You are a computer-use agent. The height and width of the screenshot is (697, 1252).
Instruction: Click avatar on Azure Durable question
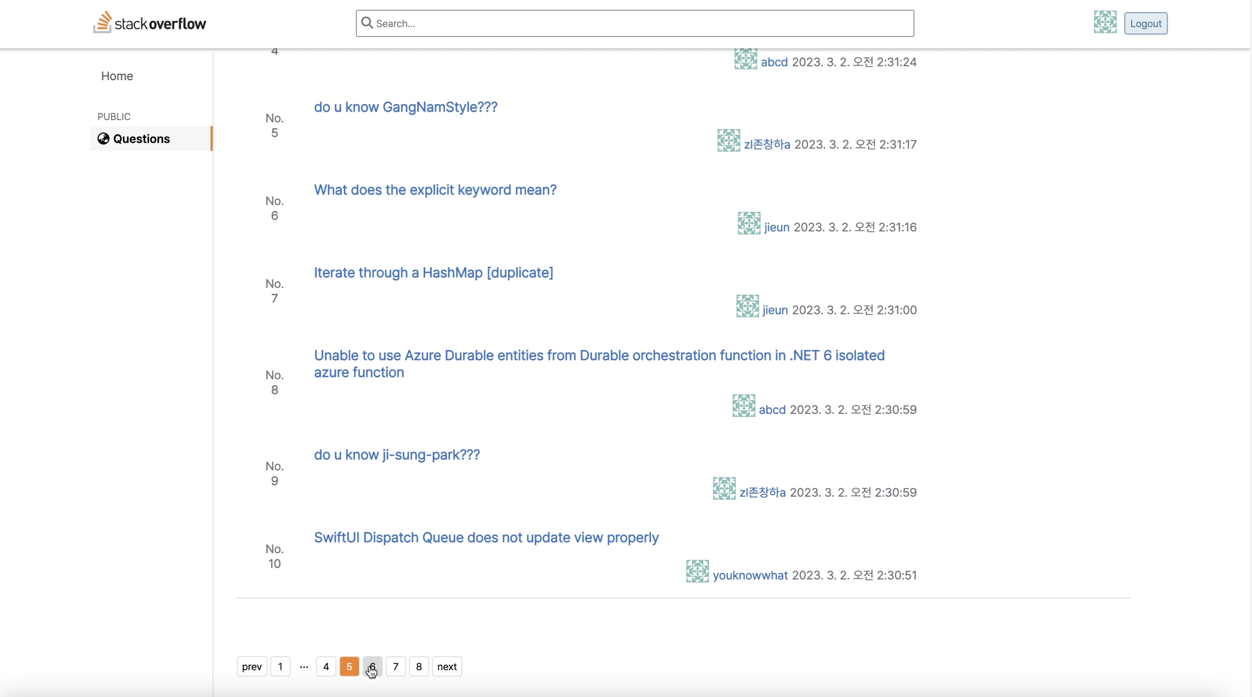pyautogui.click(x=744, y=406)
